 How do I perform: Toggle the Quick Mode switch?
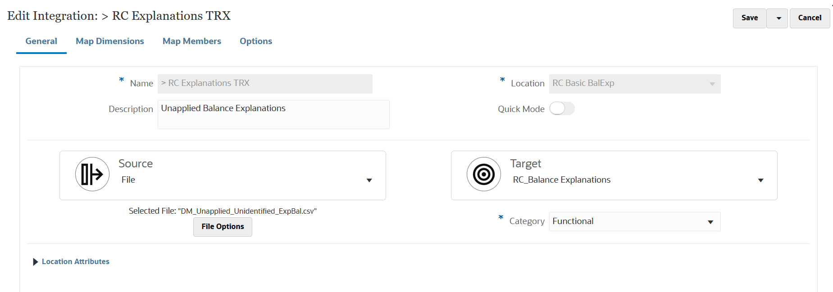[x=562, y=108]
